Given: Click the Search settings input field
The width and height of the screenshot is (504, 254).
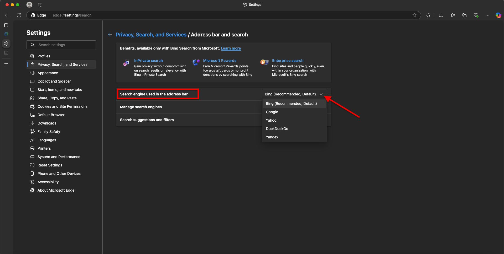Looking at the screenshot, I should [61, 45].
